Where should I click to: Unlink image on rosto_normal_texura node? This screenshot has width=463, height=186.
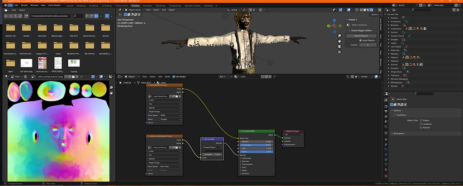pyautogui.click(x=180, y=147)
